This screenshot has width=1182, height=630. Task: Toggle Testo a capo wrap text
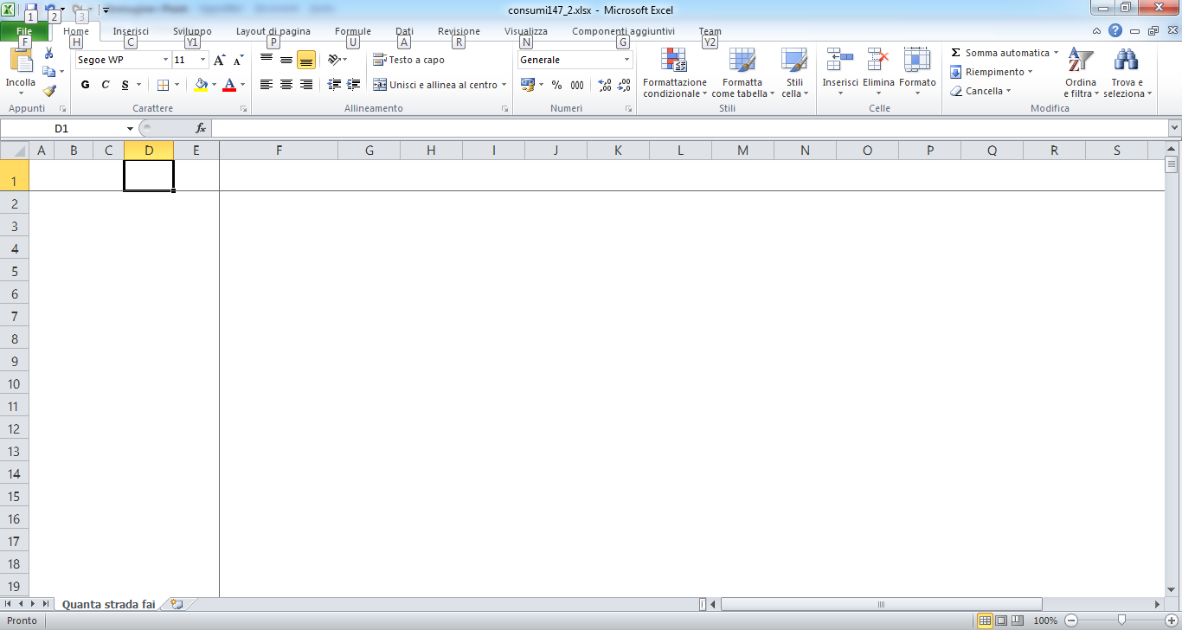click(409, 60)
